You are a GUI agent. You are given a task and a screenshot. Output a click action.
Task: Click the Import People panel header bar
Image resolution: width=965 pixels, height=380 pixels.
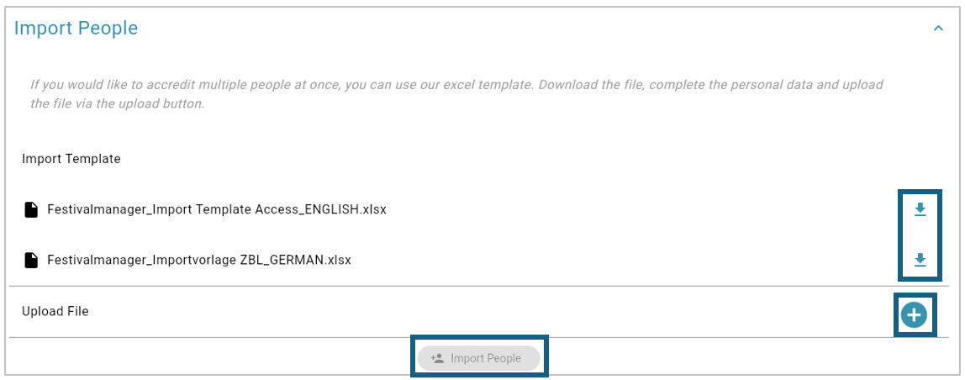(x=482, y=29)
